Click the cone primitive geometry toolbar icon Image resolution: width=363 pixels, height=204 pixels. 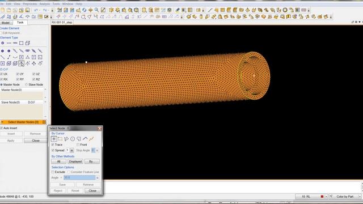[247, 10]
